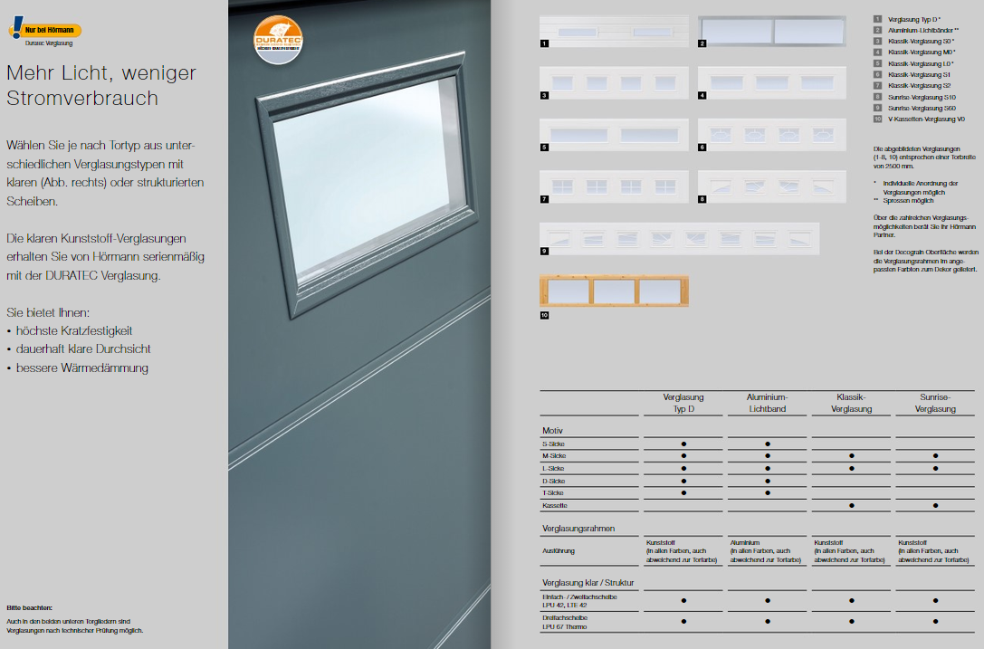Click the 'Sprossen möglich' footnote
The width and height of the screenshot is (984, 649).
(x=908, y=201)
